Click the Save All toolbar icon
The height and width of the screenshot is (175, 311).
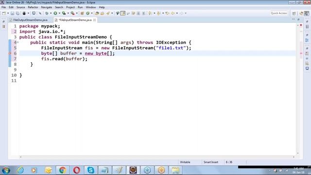[x=17, y=13]
